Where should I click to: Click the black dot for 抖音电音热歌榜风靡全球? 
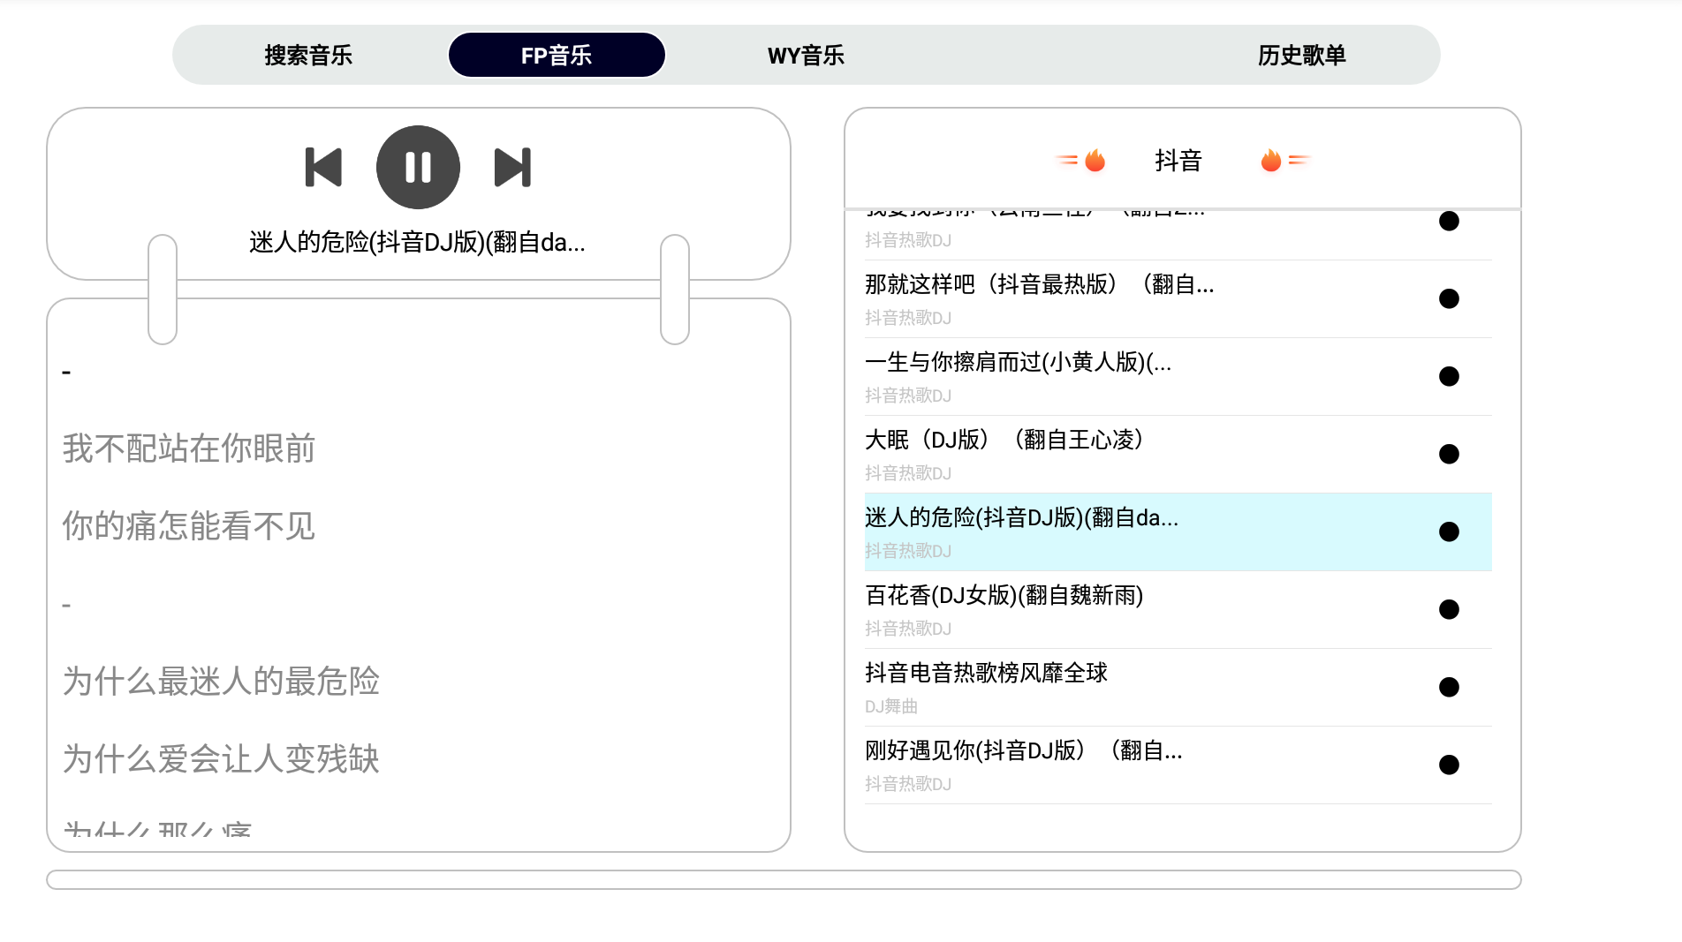pos(1448,687)
